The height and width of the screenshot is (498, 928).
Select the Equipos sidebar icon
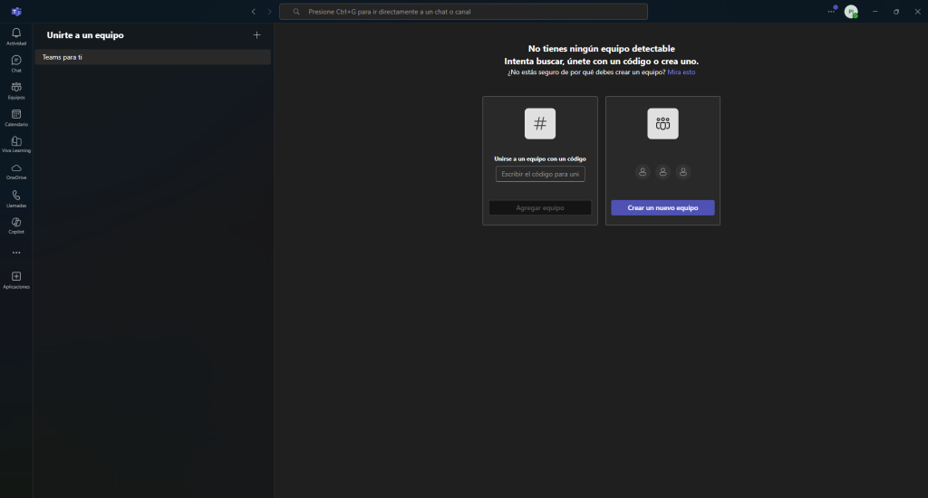16,88
